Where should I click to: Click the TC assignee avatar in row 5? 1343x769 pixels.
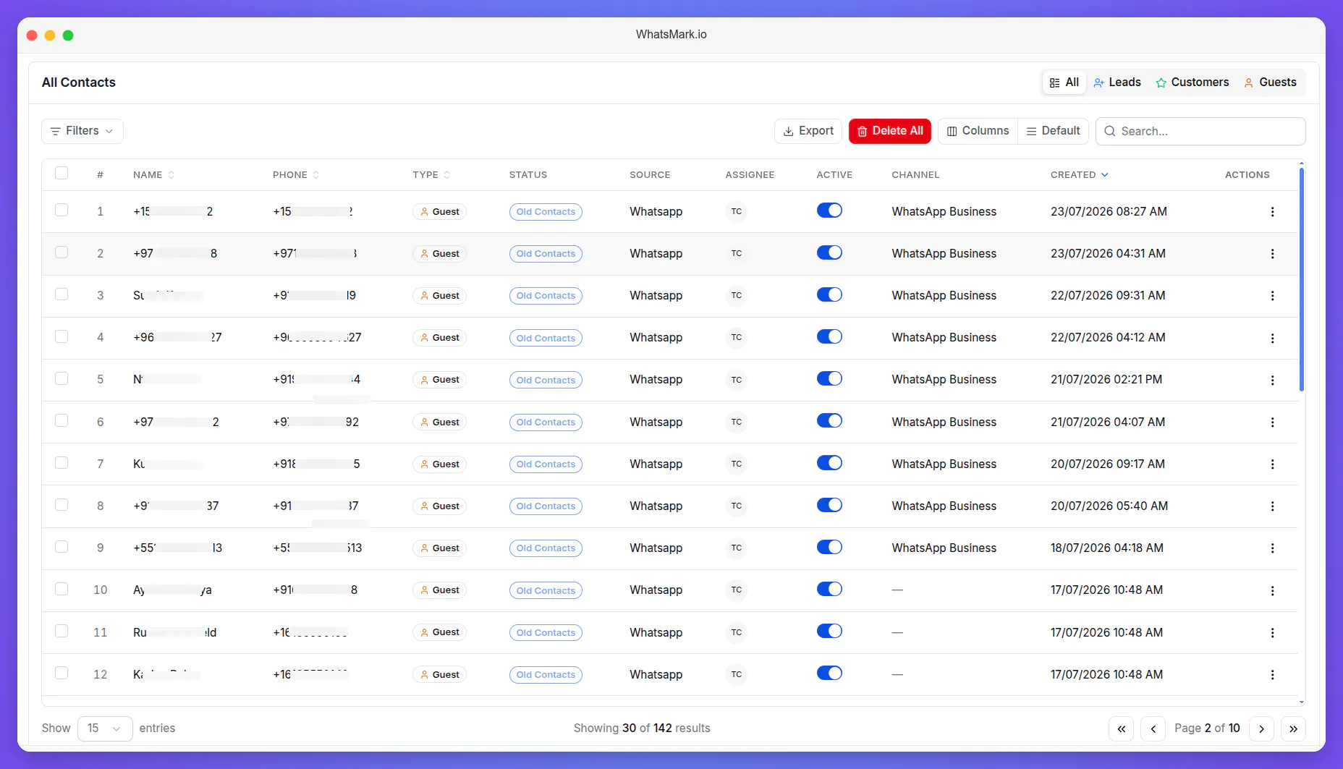click(736, 380)
